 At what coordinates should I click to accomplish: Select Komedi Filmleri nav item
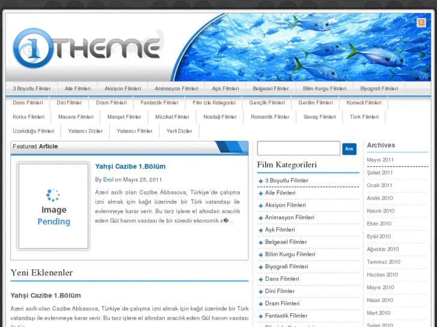point(364,103)
